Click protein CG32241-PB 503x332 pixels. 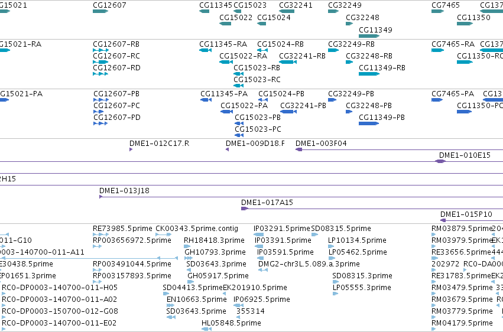click(303, 105)
